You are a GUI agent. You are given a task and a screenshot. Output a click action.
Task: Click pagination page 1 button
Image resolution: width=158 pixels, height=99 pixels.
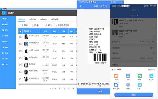[x=64, y=88]
